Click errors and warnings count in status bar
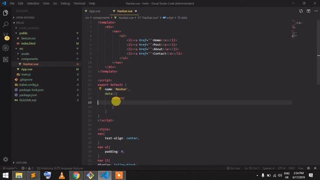This screenshot has width=320, height=180. pos(27,168)
